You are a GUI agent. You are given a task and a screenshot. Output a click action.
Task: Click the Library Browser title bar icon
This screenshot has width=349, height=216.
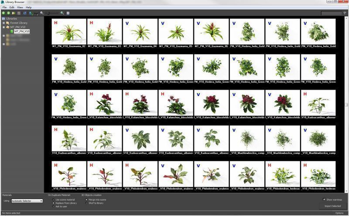[x=3, y=2]
